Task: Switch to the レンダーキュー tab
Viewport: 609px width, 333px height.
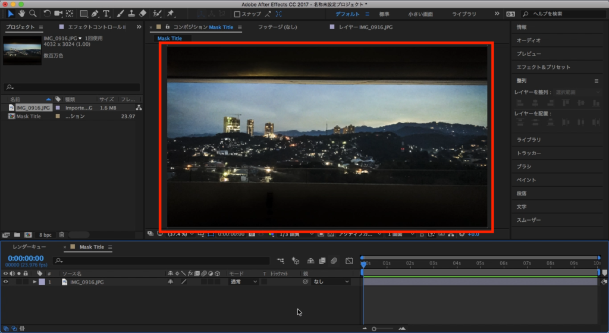Action: [x=29, y=247]
